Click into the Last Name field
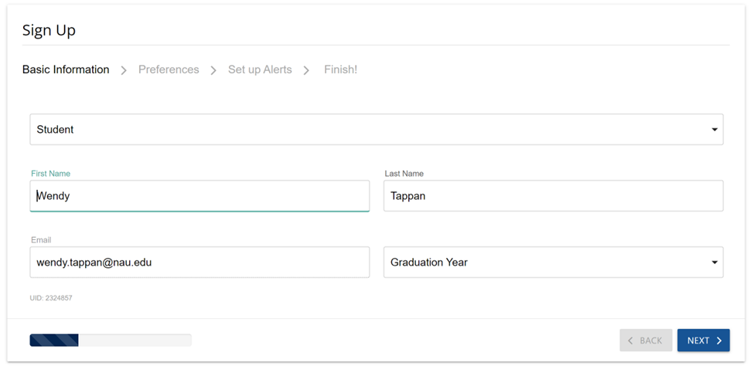 coord(553,196)
